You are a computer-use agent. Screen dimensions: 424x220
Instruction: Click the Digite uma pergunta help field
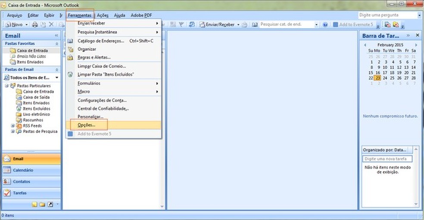tap(387, 15)
